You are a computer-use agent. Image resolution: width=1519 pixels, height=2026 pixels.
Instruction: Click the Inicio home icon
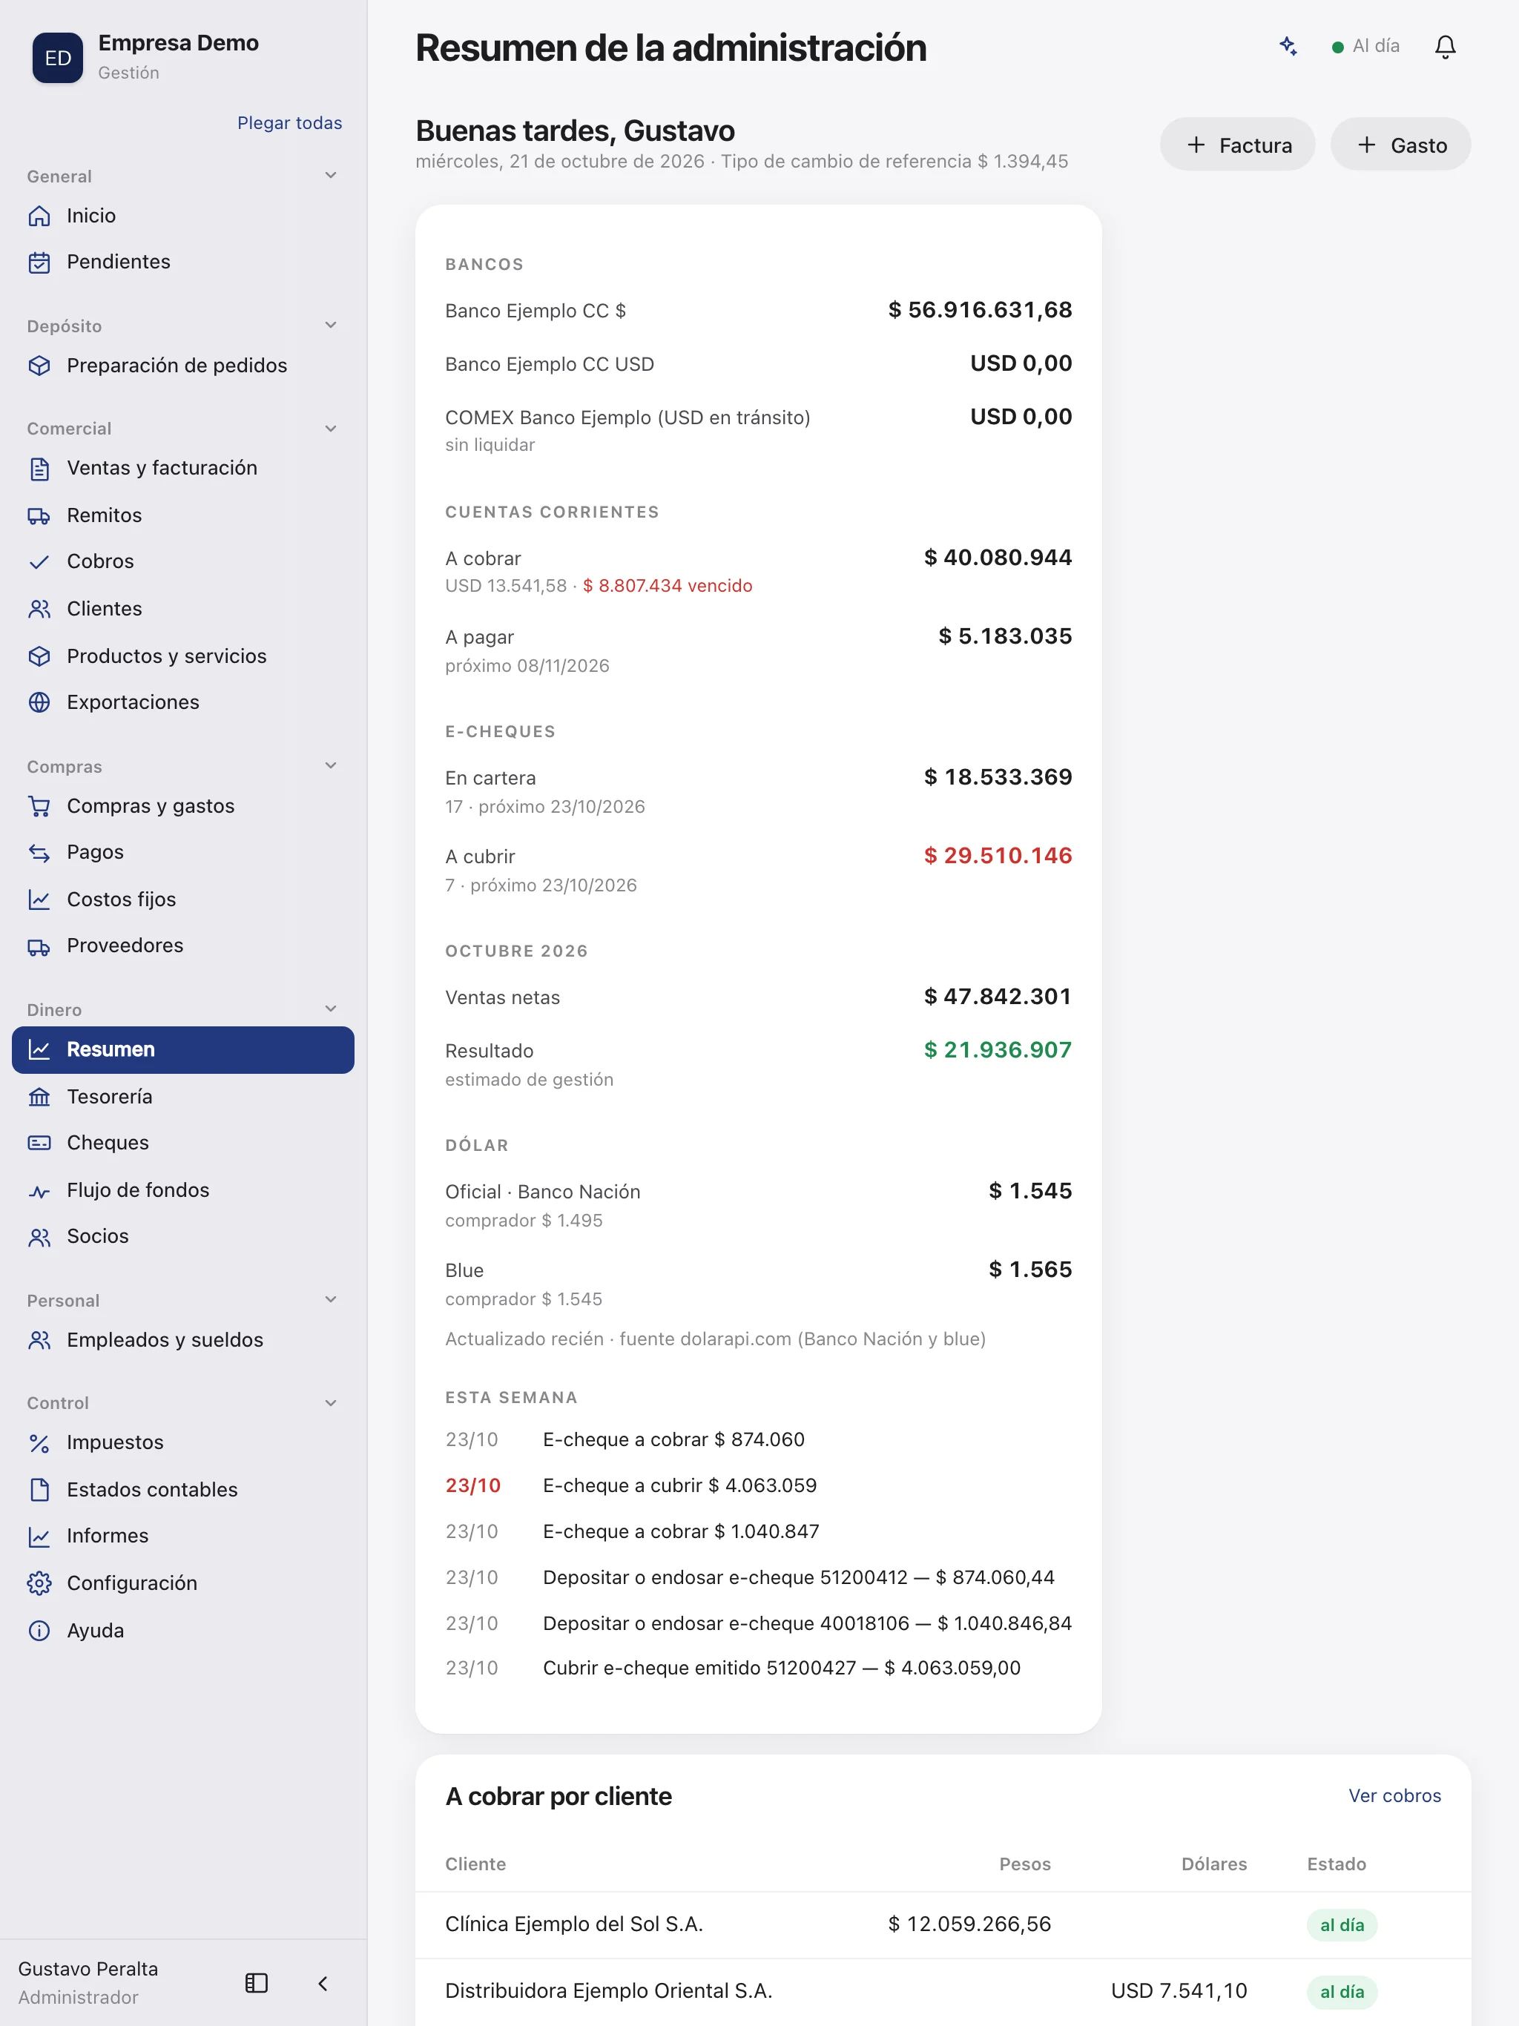click(x=39, y=216)
